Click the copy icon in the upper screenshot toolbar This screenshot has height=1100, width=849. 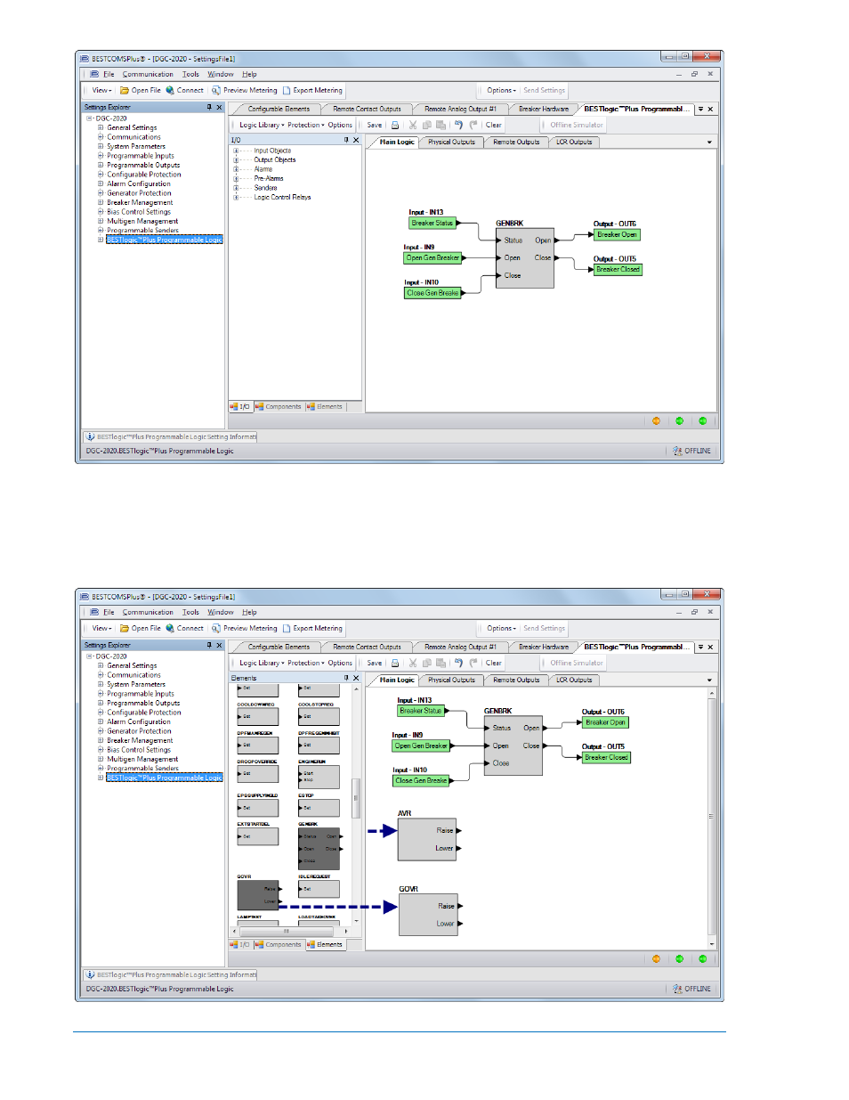point(427,126)
